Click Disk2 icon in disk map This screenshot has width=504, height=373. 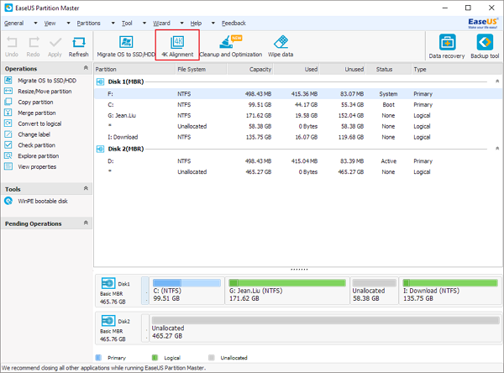tap(108, 321)
